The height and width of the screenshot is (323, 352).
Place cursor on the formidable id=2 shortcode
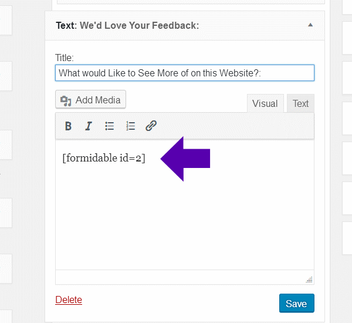point(103,159)
